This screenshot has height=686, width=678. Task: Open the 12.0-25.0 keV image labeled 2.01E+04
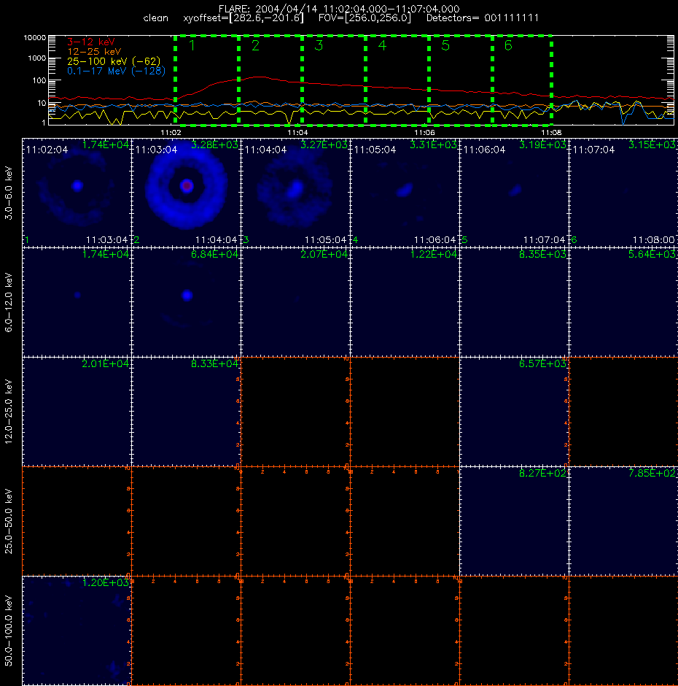click(x=77, y=412)
